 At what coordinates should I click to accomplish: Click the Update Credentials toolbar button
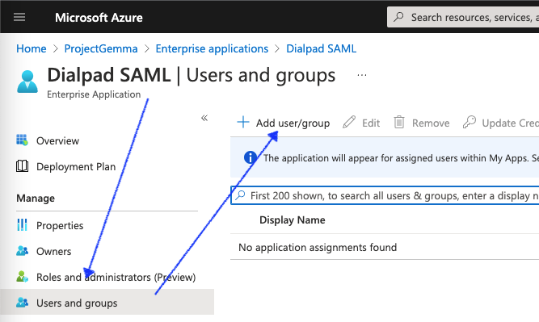pyautogui.click(x=501, y=123)
